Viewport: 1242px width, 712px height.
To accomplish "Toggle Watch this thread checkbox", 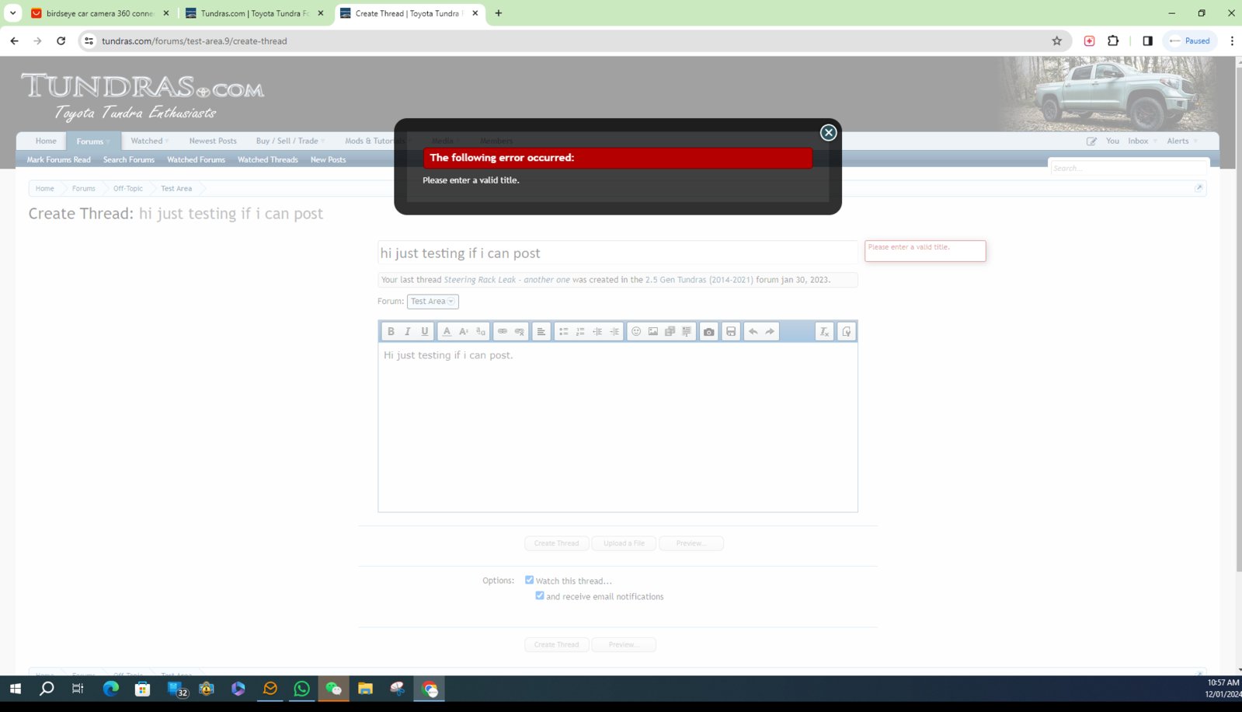I will pos(529,580).
